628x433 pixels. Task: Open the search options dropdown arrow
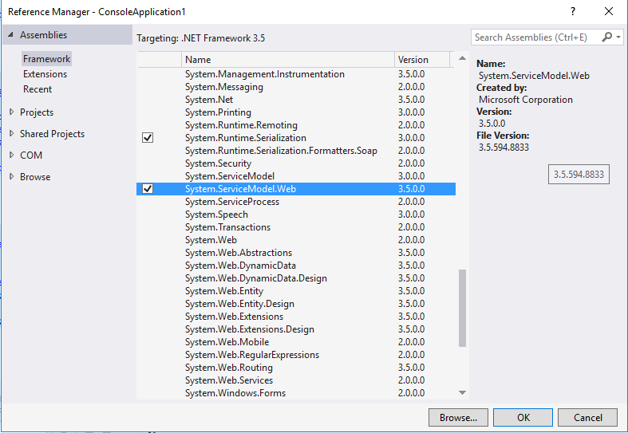pyautogui.click(x=619, y=37)
